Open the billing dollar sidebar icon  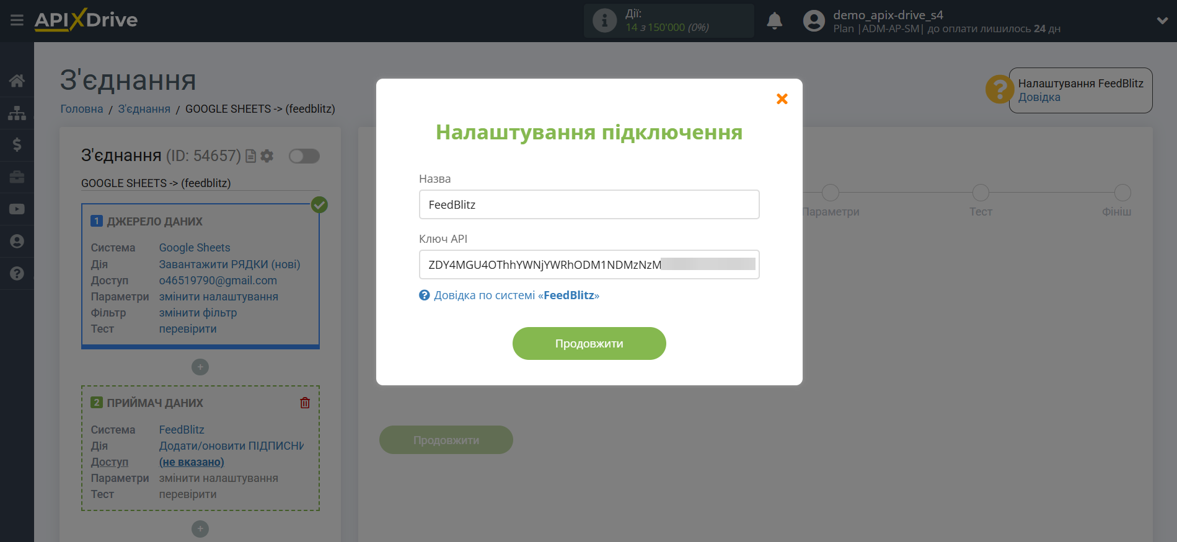[17, 145]
